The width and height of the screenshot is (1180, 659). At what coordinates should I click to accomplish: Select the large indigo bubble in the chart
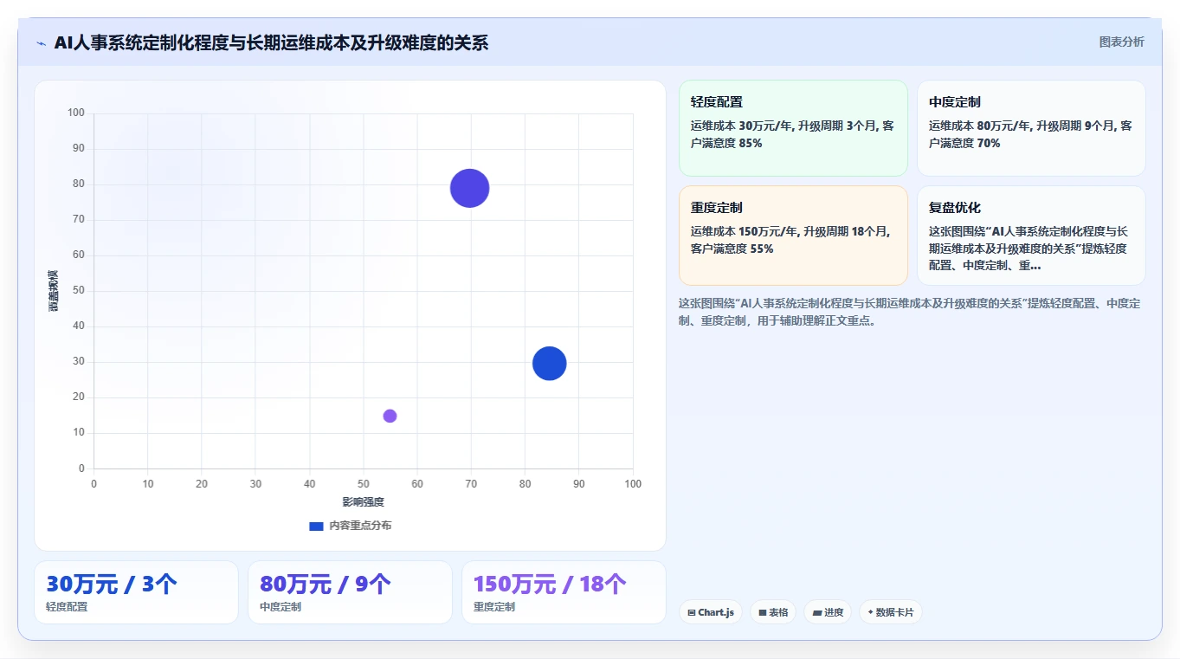pyautogui.click(x=470, y=188)
